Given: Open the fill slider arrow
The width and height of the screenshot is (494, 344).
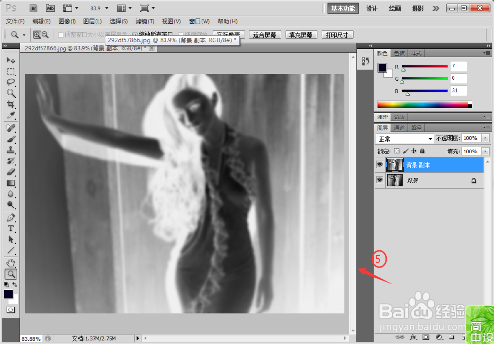Looking at the screenshot, I should coord(485,152).
